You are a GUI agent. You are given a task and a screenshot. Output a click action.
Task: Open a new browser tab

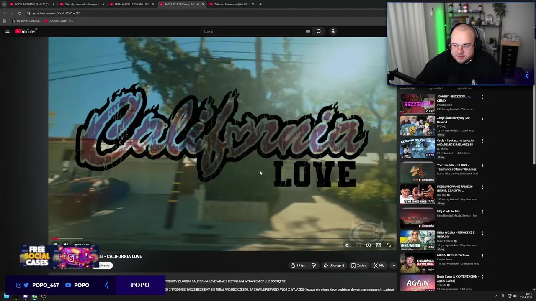[x=260, y=4]
